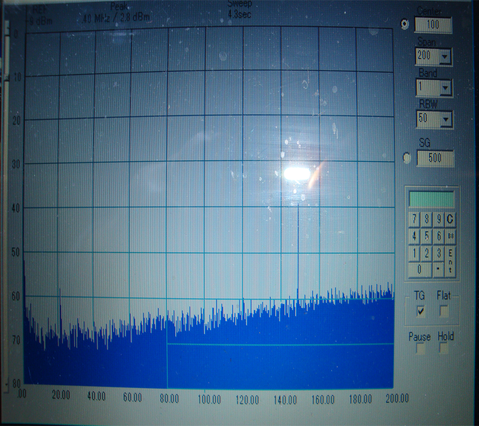Select the SG radio button
Image resolution: width=479 pixels, height=426 pixels.
(408, 158)
